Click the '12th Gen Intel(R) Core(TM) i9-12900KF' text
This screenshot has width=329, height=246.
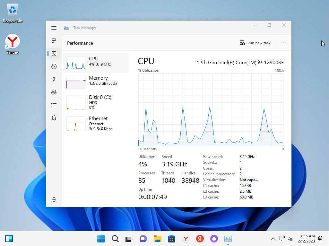[x=240, y=63]
